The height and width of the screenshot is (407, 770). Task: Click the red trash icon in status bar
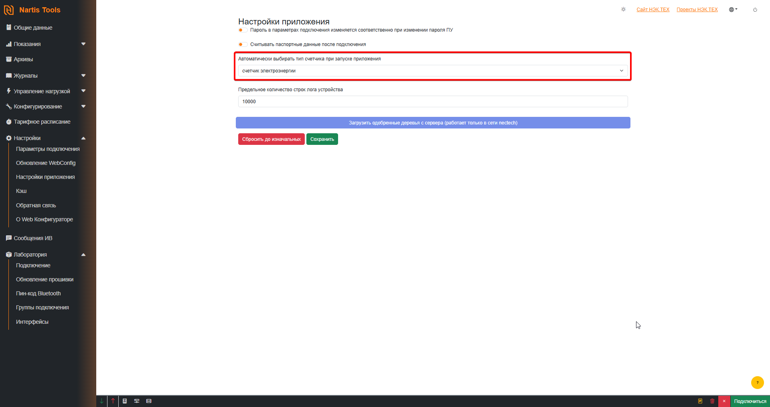tap(712, 401)
